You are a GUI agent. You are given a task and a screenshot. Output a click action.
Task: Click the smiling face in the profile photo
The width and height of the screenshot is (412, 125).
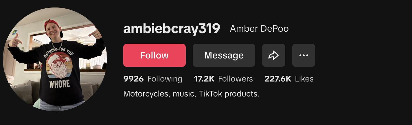coord(55,33)
